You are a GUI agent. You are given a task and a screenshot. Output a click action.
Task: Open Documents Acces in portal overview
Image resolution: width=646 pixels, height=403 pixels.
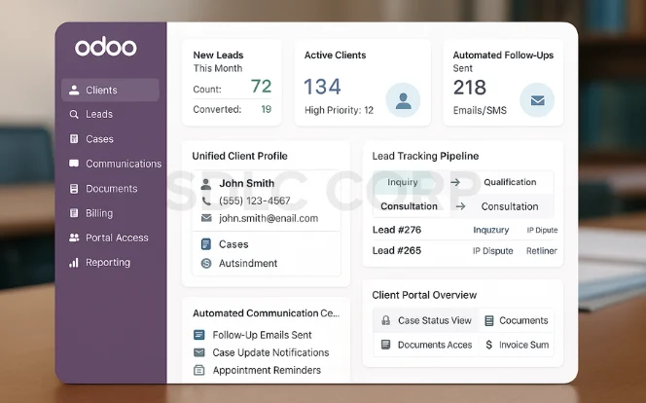pyautogui.click(x=425, y=345)
